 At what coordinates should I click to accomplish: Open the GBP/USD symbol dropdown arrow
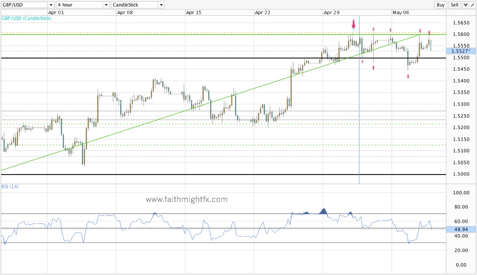pyautogui.click(x=51, y=5)
